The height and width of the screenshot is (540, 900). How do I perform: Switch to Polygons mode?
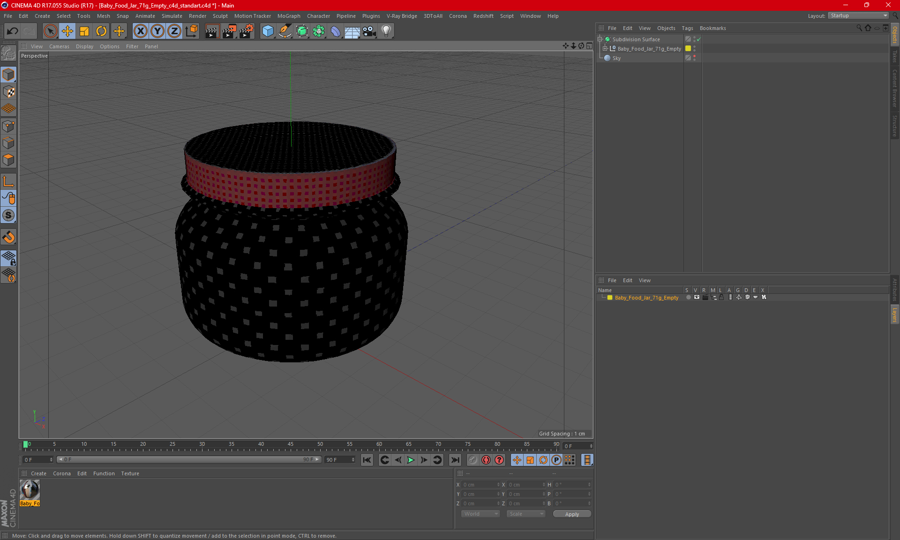click(x=8, y=160)
